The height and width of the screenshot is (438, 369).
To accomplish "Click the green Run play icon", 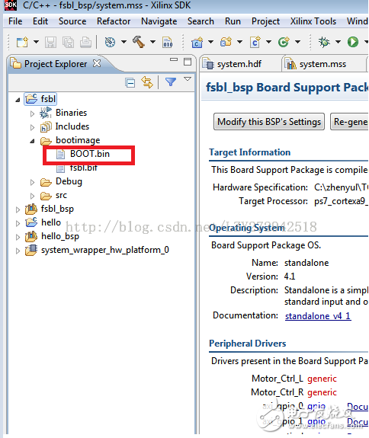I will tap(353, 42).
